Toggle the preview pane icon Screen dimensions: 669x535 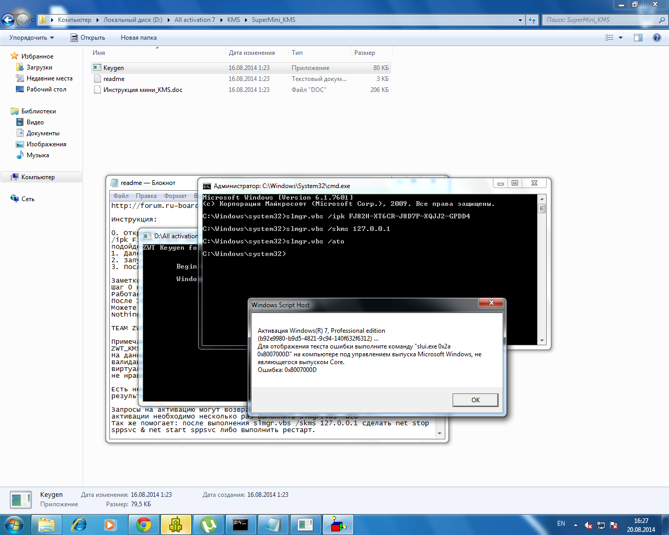point(638,38)
